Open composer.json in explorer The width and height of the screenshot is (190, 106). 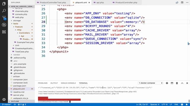click(20, 79)
